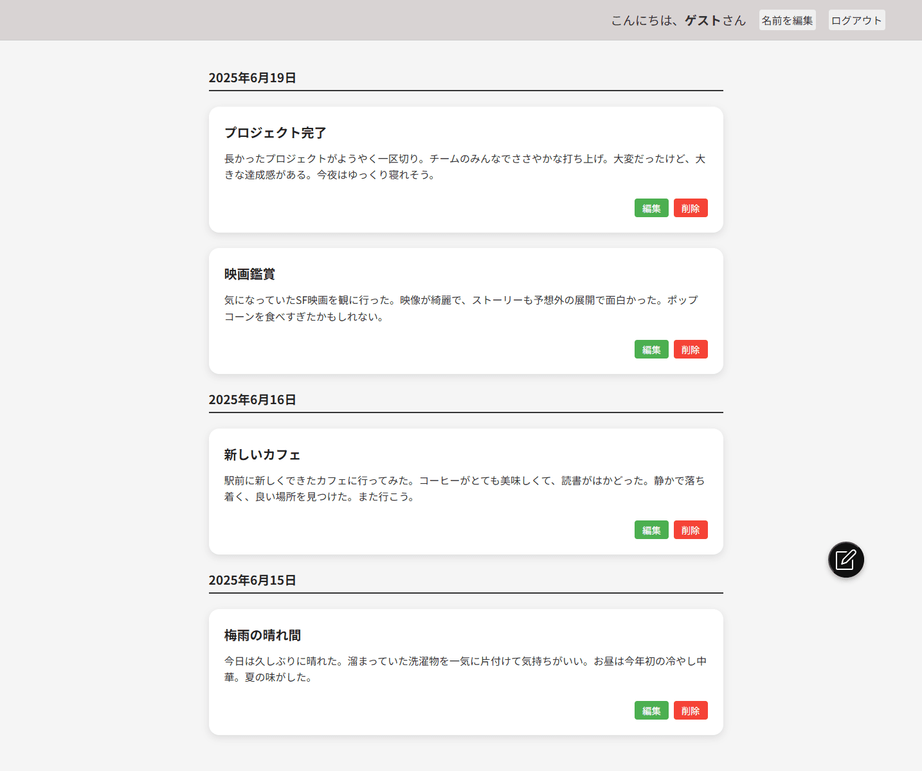Delete the 新しいカフェ entry

coord(690,530)
